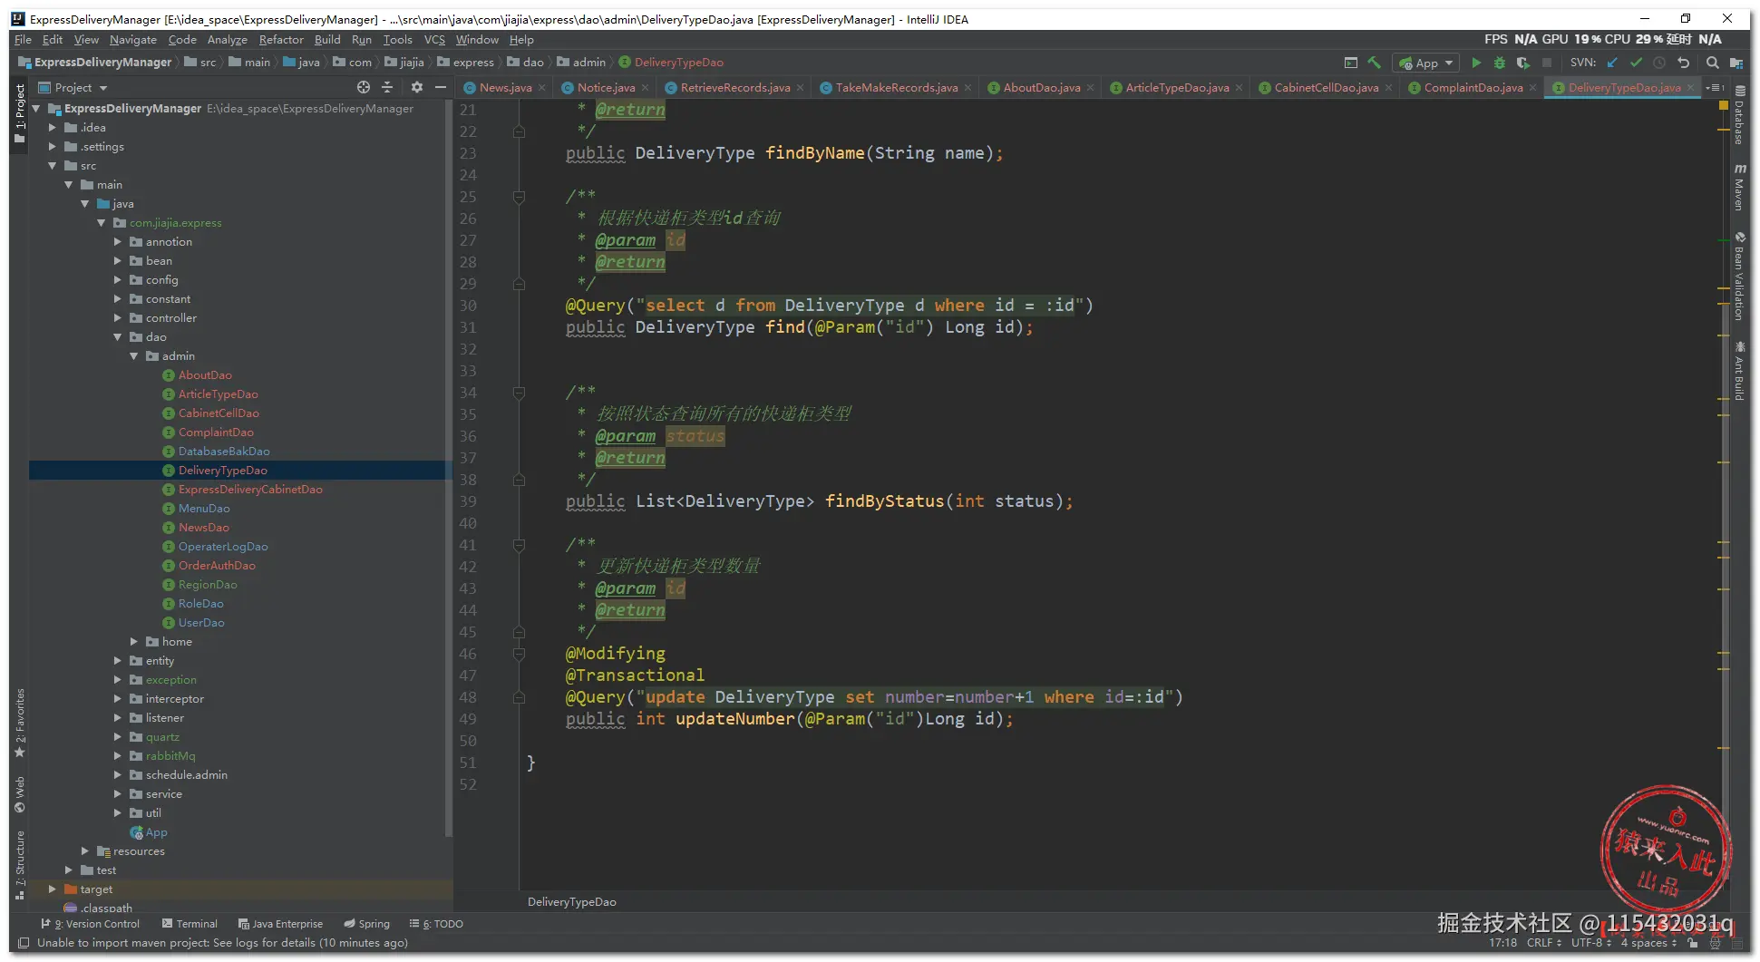Toggle the Structure tool window side tab

pos(20,862)
